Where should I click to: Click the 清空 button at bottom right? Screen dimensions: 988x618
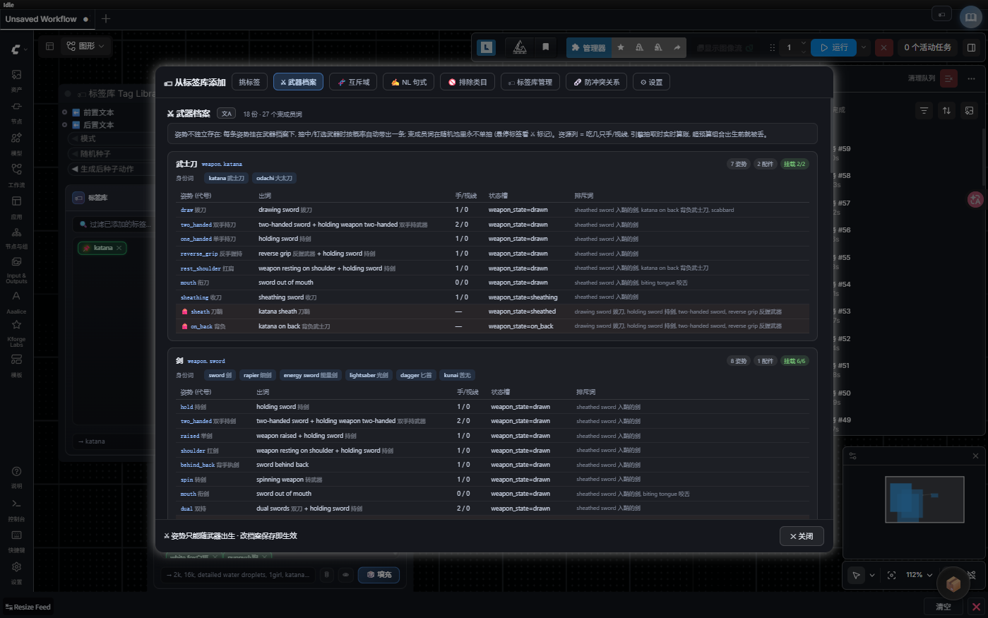tap(943, 607)
